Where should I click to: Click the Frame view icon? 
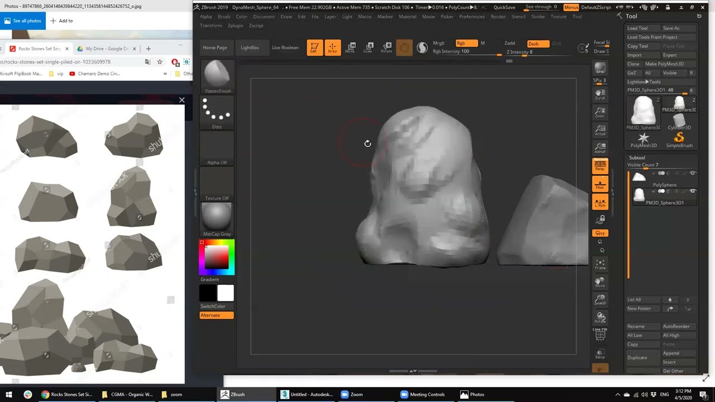click(x=600, y=264)
